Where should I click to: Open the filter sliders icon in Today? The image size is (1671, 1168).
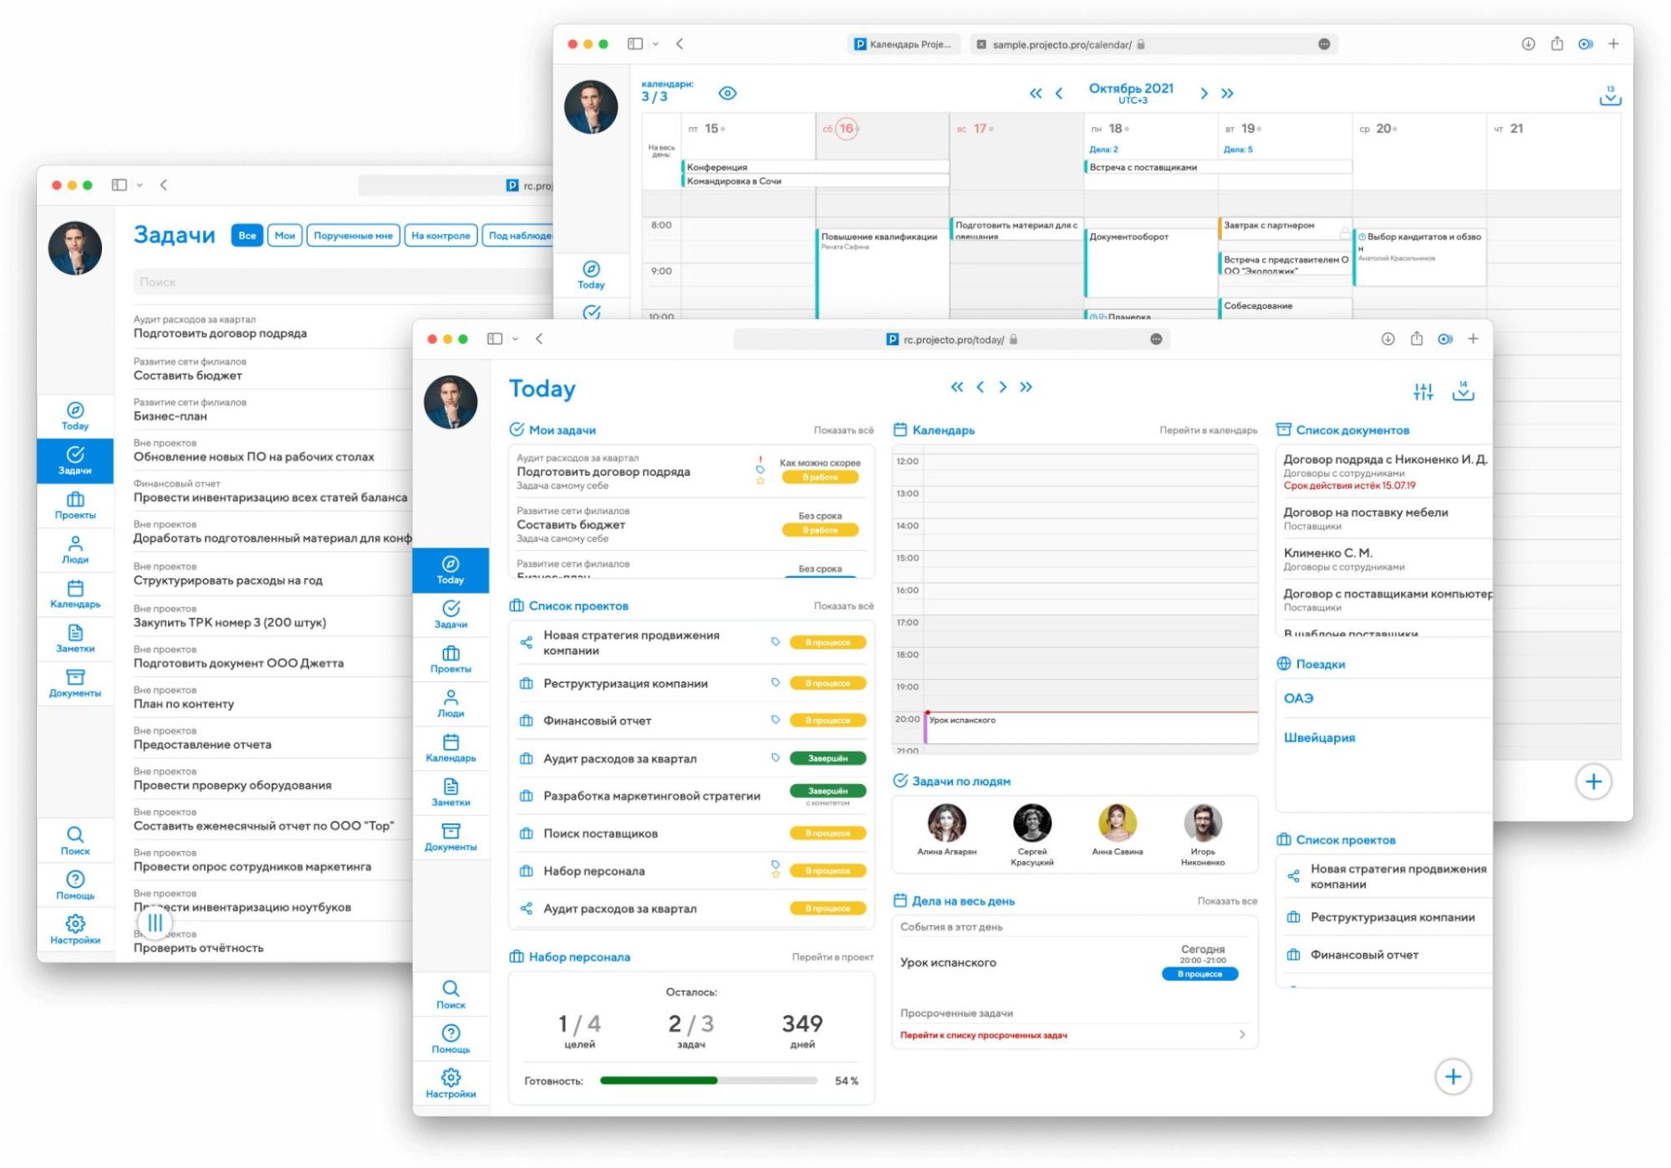[1423, 390]
